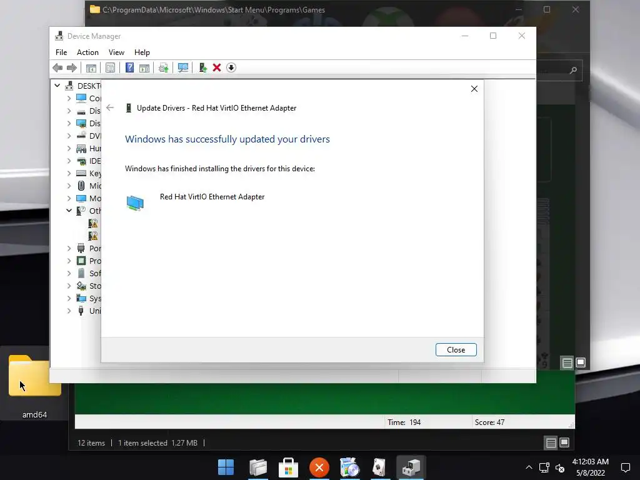Click the System devices category icon
640x480 pixels.
tap(81, 298)
